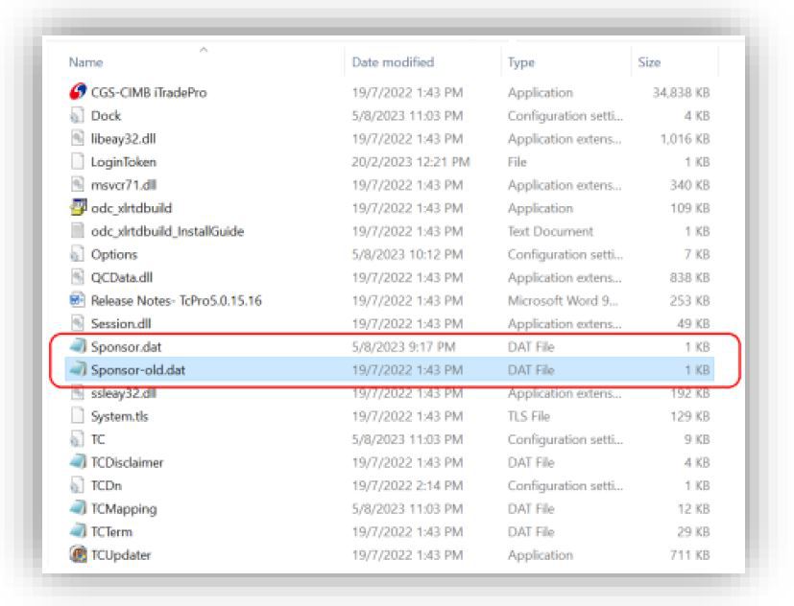Click the Type column header
The width and height of the screenshot is (794, 606).
pos(521,62)
